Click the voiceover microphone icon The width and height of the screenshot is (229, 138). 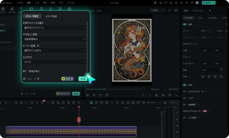point(123,103)
